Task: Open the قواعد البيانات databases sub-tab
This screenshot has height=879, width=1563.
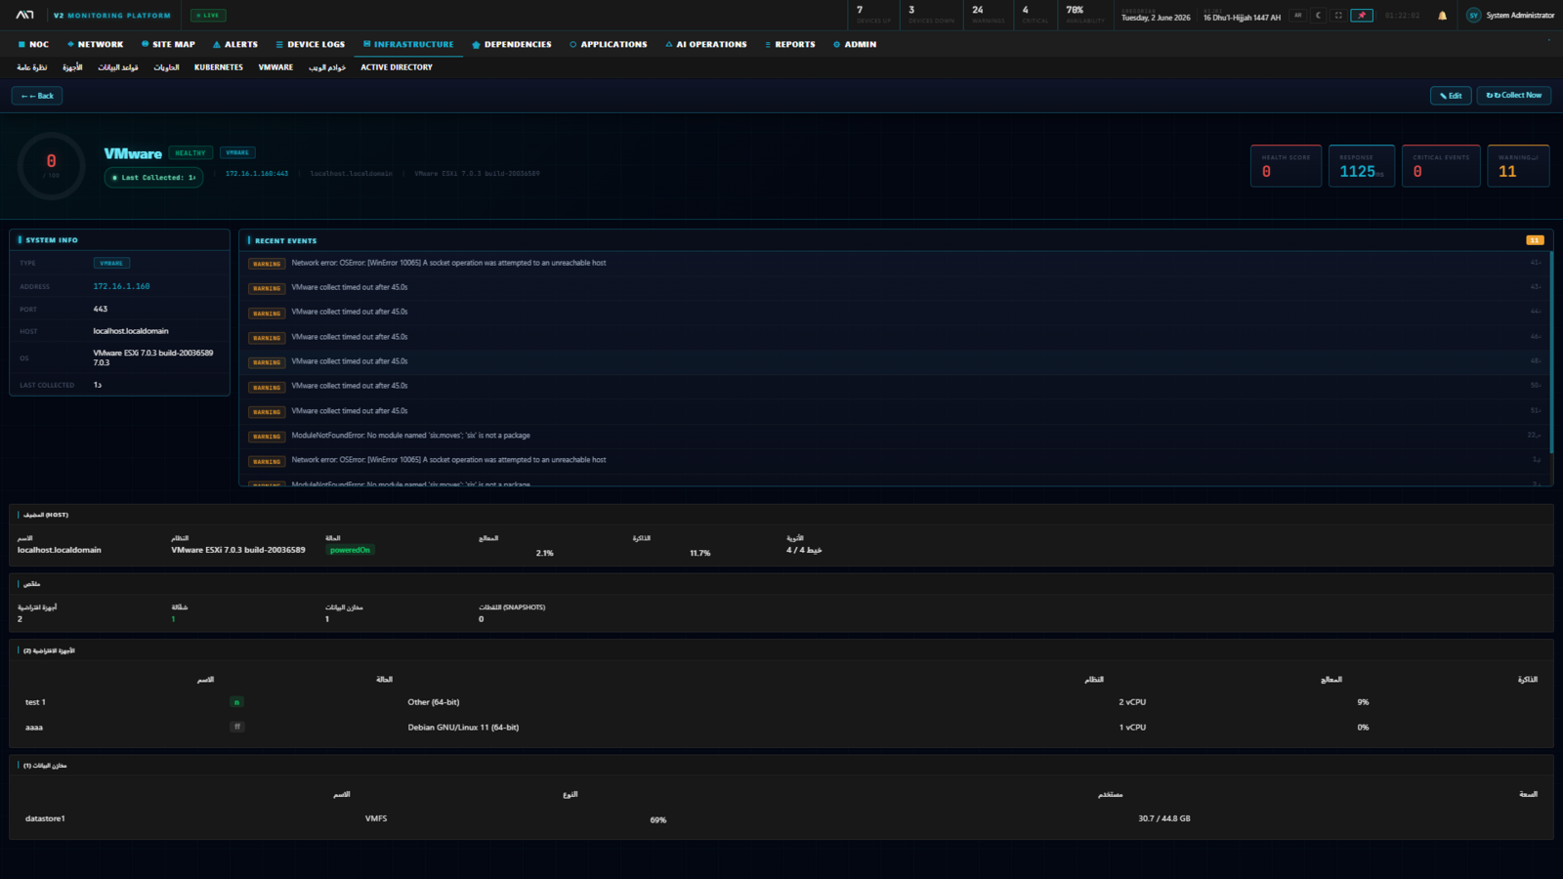Action: (x=118, y=67)
